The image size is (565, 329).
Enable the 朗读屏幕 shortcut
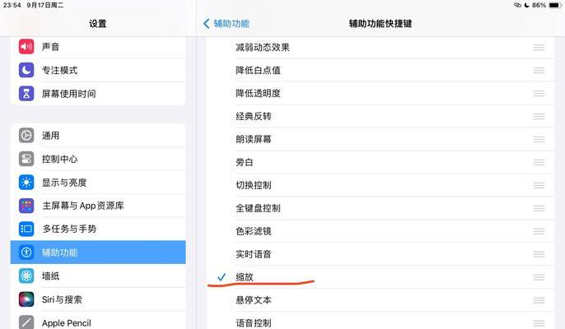(381, 139)
